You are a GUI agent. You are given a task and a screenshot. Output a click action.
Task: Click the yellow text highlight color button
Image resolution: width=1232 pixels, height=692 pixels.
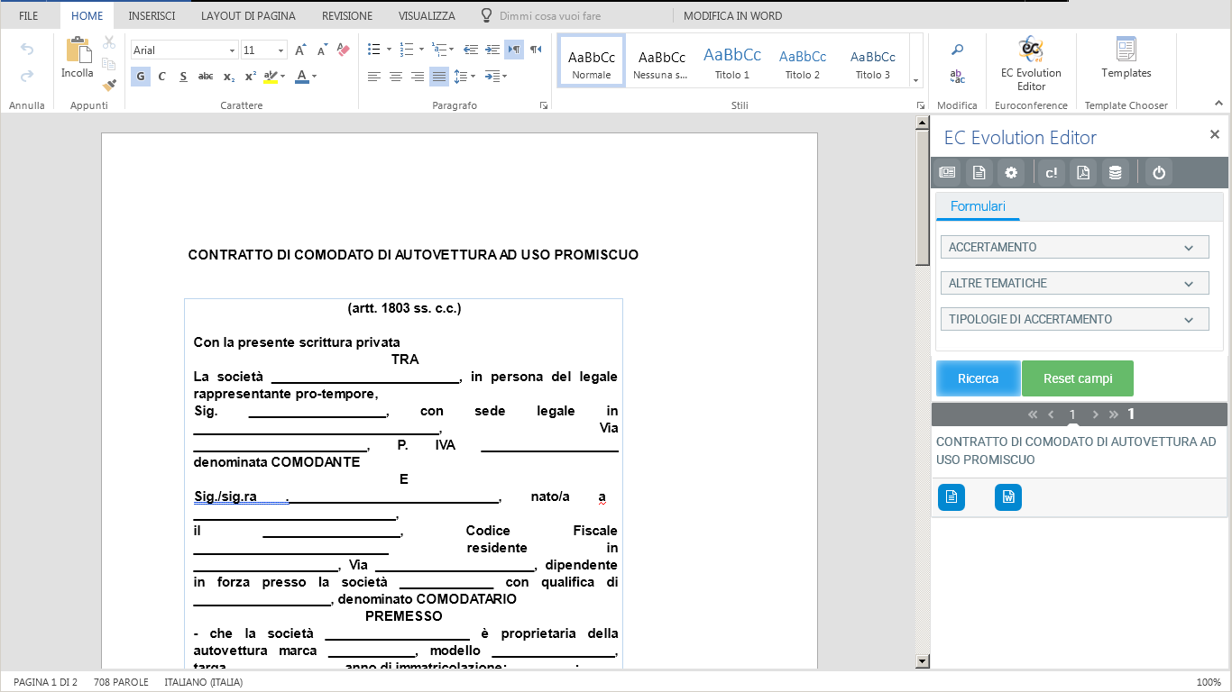click(x=270, y=77)
